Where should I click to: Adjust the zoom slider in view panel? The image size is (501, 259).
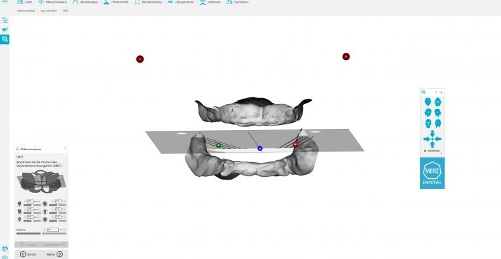click(x=432, y=151)
